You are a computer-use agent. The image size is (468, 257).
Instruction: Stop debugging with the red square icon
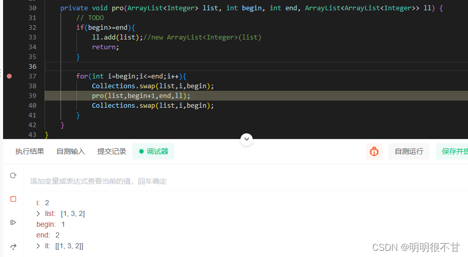pos(13,199)
